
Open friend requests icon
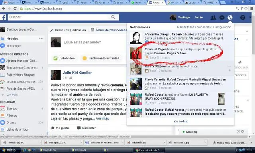(214, 18)
